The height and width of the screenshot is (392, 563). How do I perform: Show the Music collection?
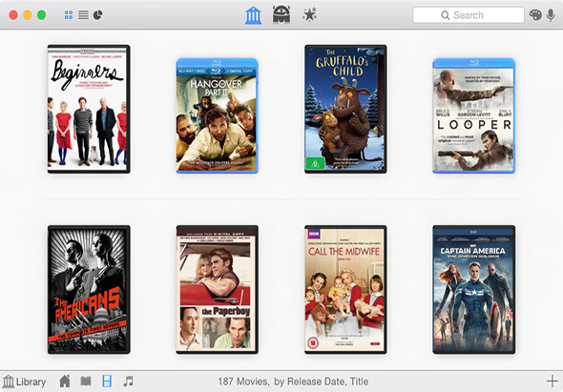pos(128,381)
